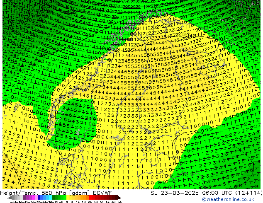
Task: Click the first red legend swatch at 24
Action: [90, 198]
